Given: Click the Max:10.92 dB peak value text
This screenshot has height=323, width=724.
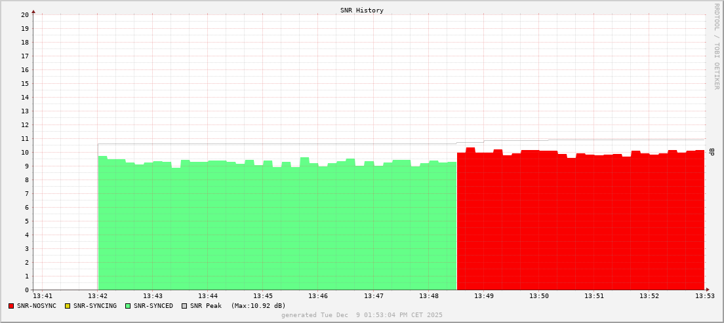Looking at the screenshot, I should 258,306.
